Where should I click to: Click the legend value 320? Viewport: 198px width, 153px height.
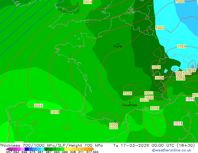96,152
